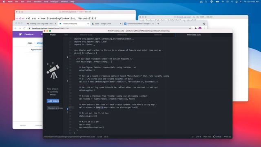Change LF line ending in status bar
This screenshot has height=147, width=261.
pos(192,137)
